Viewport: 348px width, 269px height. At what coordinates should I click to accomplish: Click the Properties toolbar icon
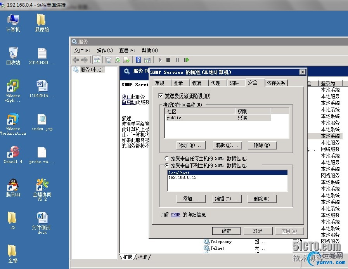pyautogui.click(x=108, y=60)
